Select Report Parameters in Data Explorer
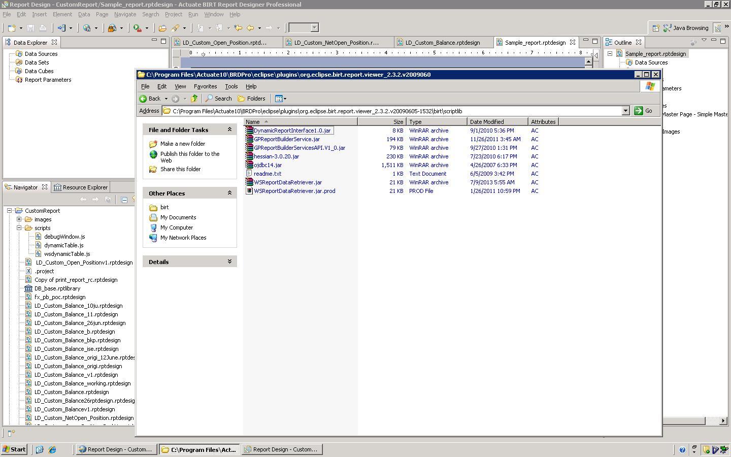The image size is (731, 457). pos(48,80)
